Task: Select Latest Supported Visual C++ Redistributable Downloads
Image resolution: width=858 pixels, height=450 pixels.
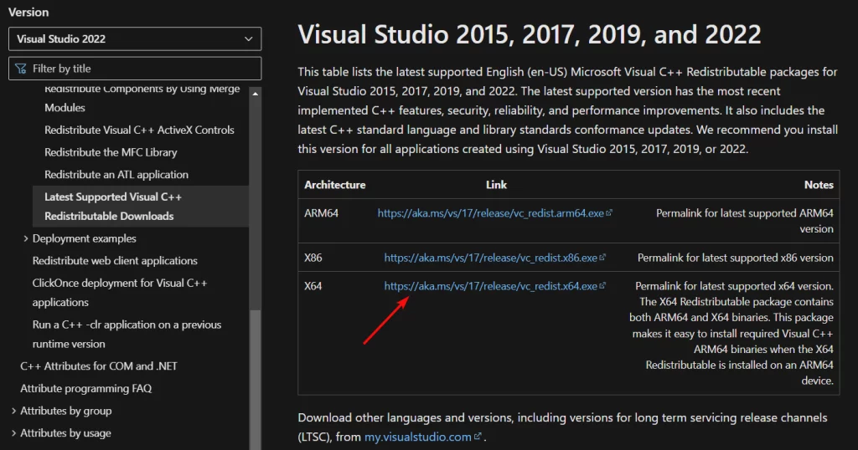Action: click(141, 207)
